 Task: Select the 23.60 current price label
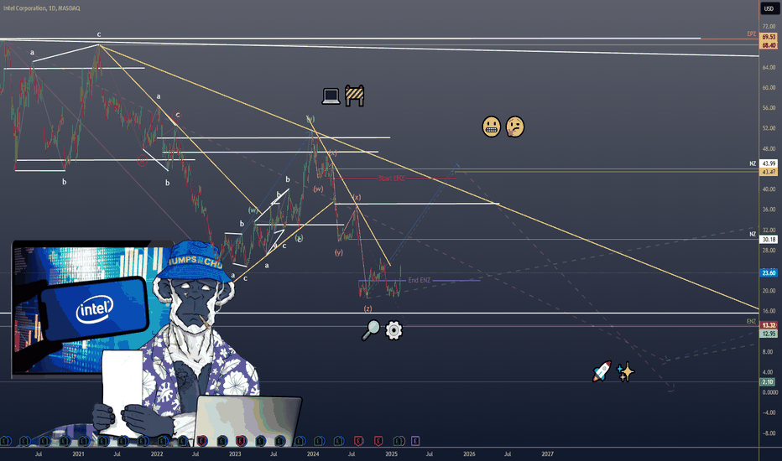769,272
